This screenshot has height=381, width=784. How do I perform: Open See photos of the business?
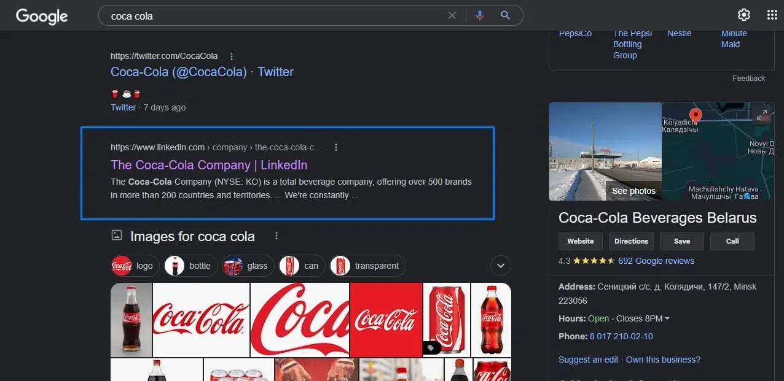633,191
